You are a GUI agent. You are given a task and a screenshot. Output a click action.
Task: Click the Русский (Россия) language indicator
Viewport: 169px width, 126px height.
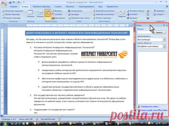click(x=48, y=119)
